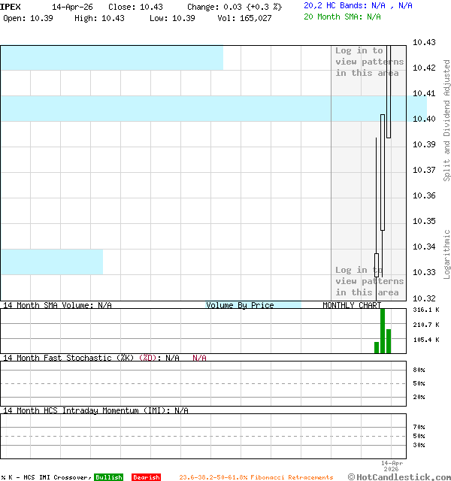The width and height of the screenshot is (451, 481).
Task: Click the HotCandlestick.com copyright link
Action: tap(398, 476)
